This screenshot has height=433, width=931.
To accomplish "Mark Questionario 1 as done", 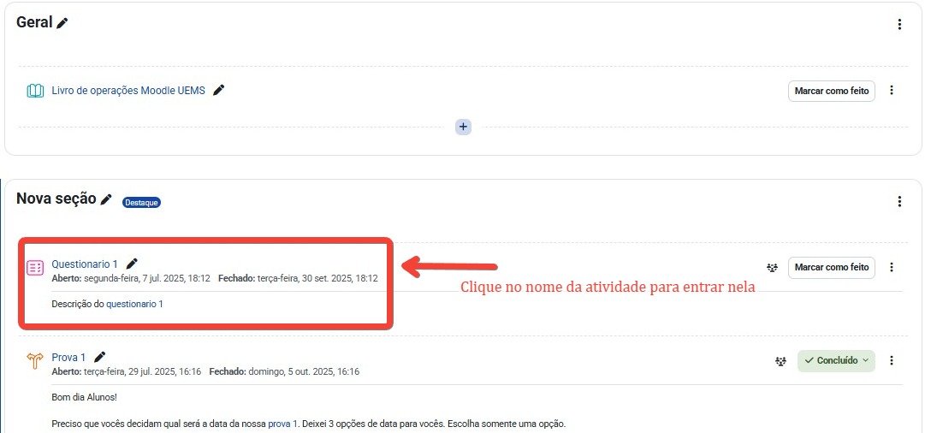I will click(x=831, y=268).
